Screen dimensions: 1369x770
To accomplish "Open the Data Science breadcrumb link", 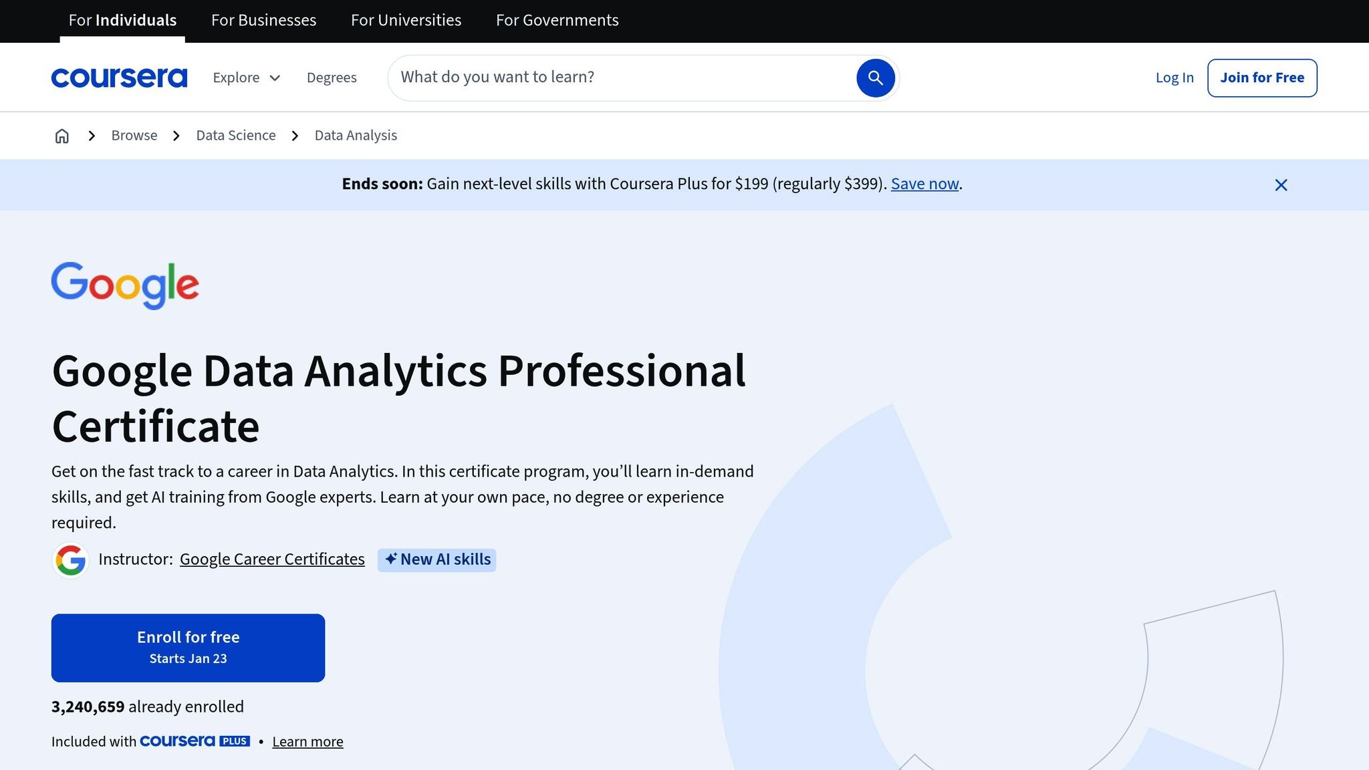I will pos(236,135).
